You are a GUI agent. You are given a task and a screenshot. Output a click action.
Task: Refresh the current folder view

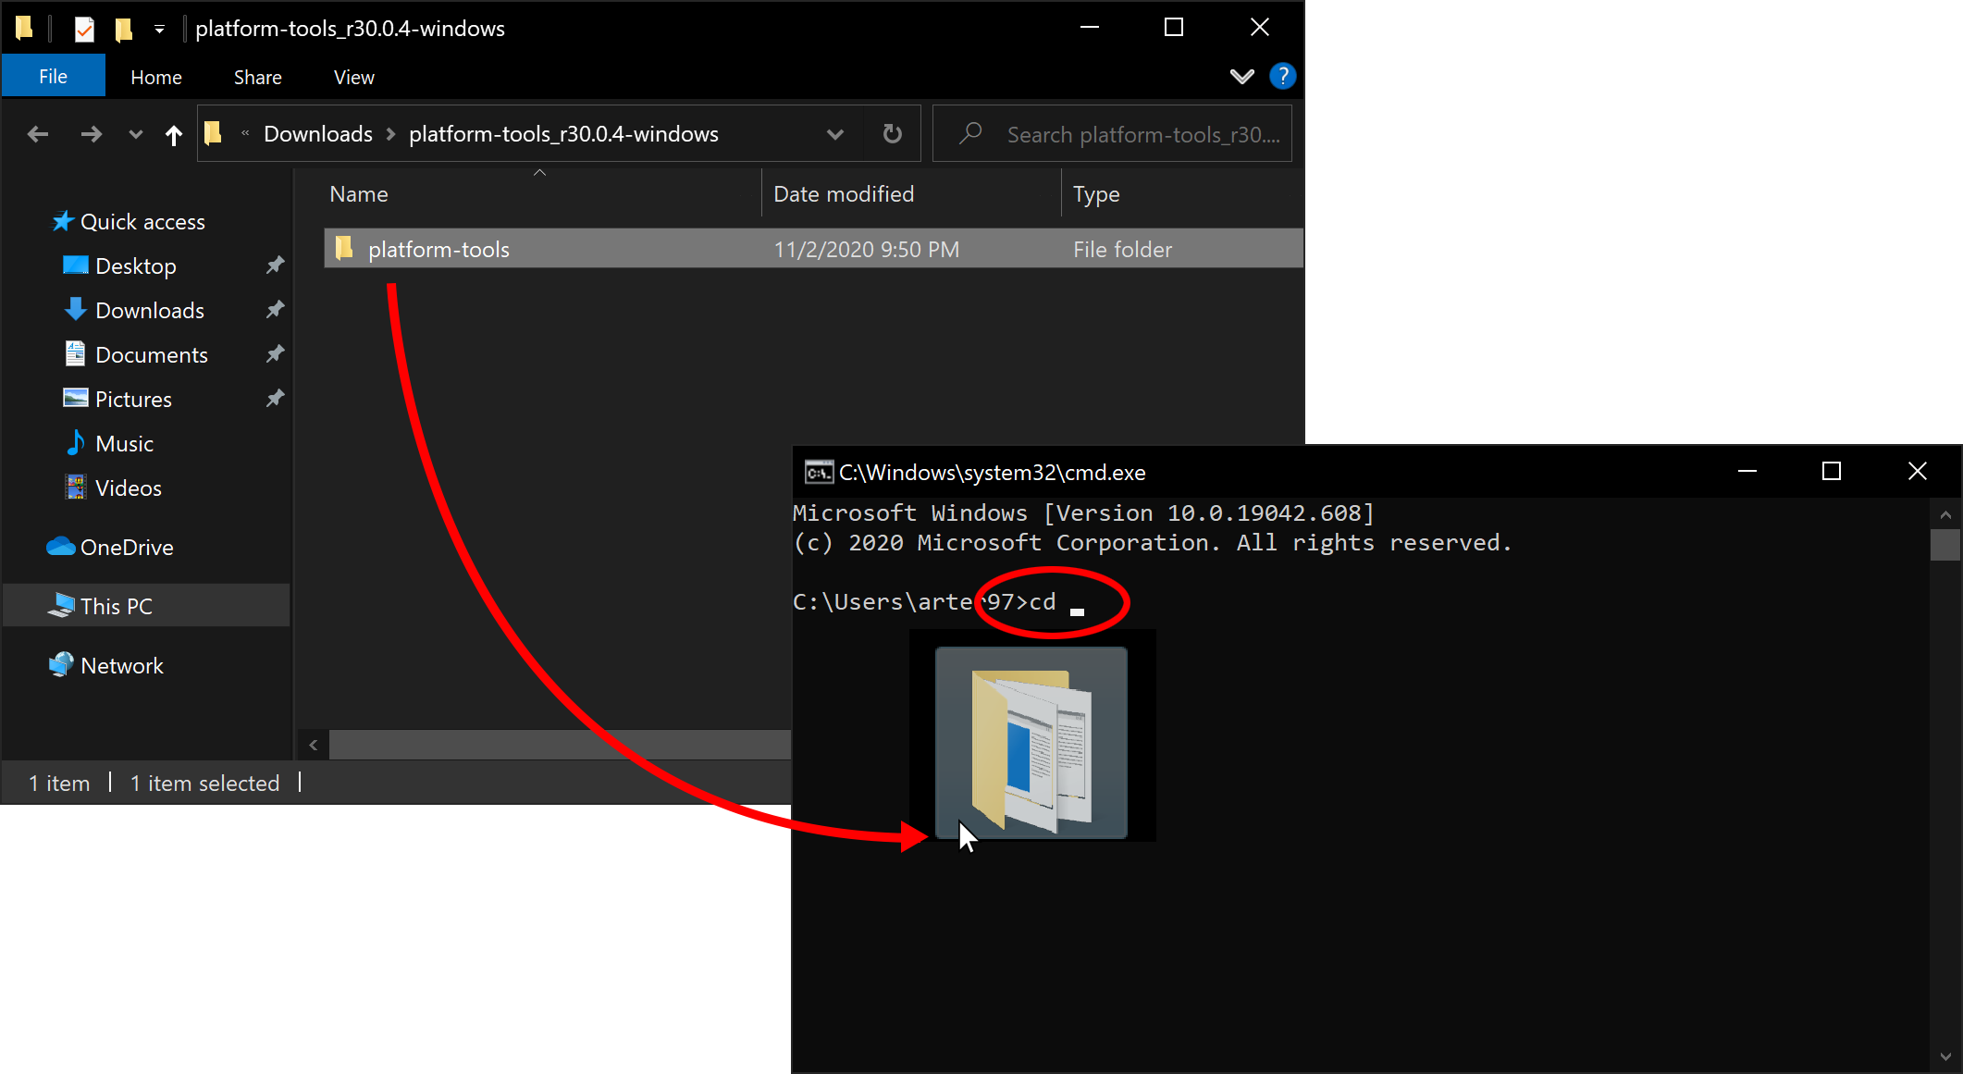point(892,134)
